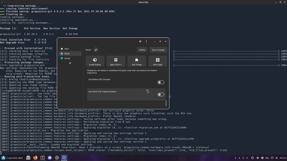
Task: Add a new prefix with plus icon
Action: pos(70,63)
